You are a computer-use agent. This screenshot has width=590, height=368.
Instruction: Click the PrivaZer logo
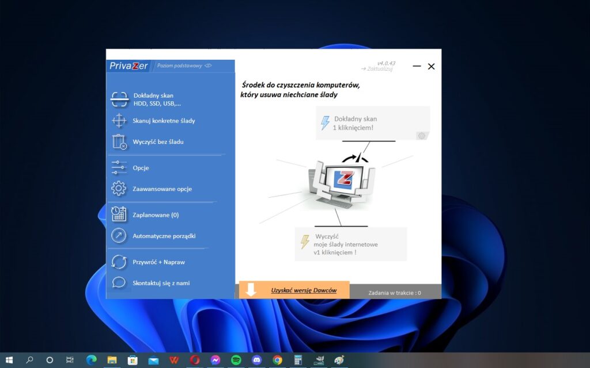tap(128, 66)
